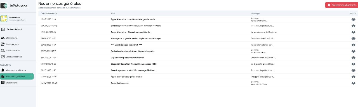Click the Commerçants storefront icon

pos(3,44)
